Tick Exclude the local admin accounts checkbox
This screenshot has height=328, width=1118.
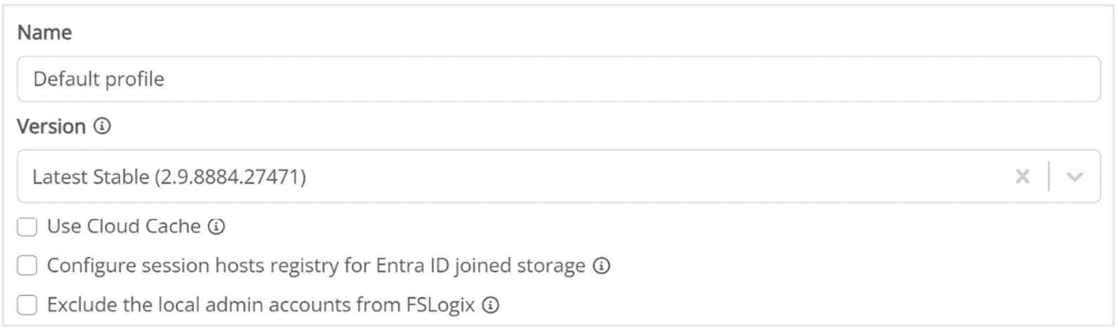click(27, 306)
